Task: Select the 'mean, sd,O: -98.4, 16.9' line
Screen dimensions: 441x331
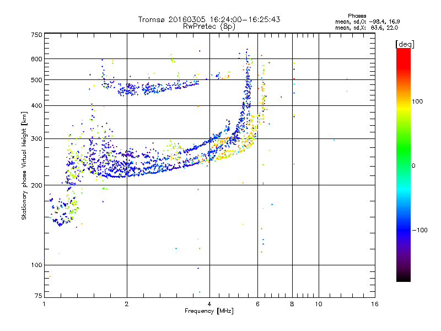Action: [x=367, y=22]
